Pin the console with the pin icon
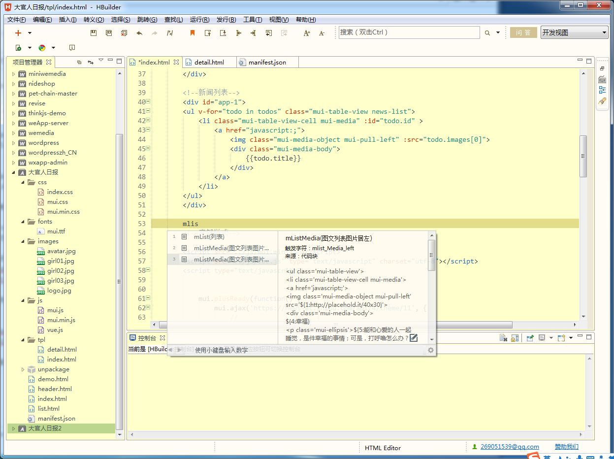This screenshot has width=614, height=459. click(530, 338)
